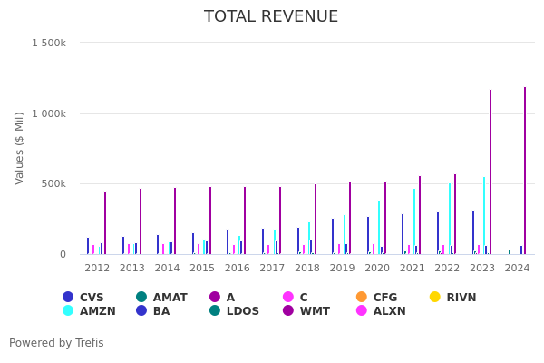Viewport: 544px width, 363px height.
Task: Click the 1 500k y-axis label
Action: [x=49, y=44]
